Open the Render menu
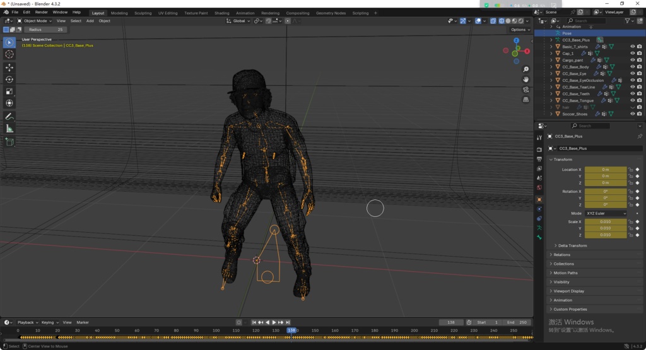The height and width of the screenshot is (350, 646). pos(41,12)
